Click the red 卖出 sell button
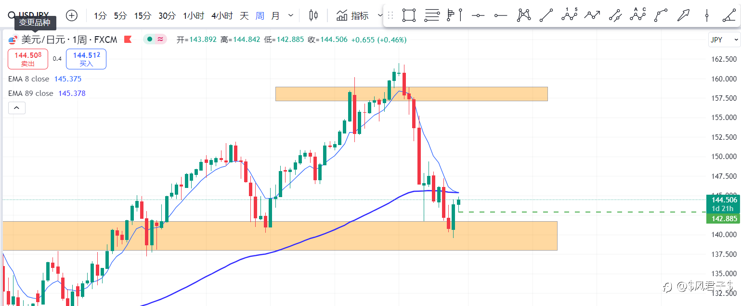The image size is (741, 306). (28, 59)
